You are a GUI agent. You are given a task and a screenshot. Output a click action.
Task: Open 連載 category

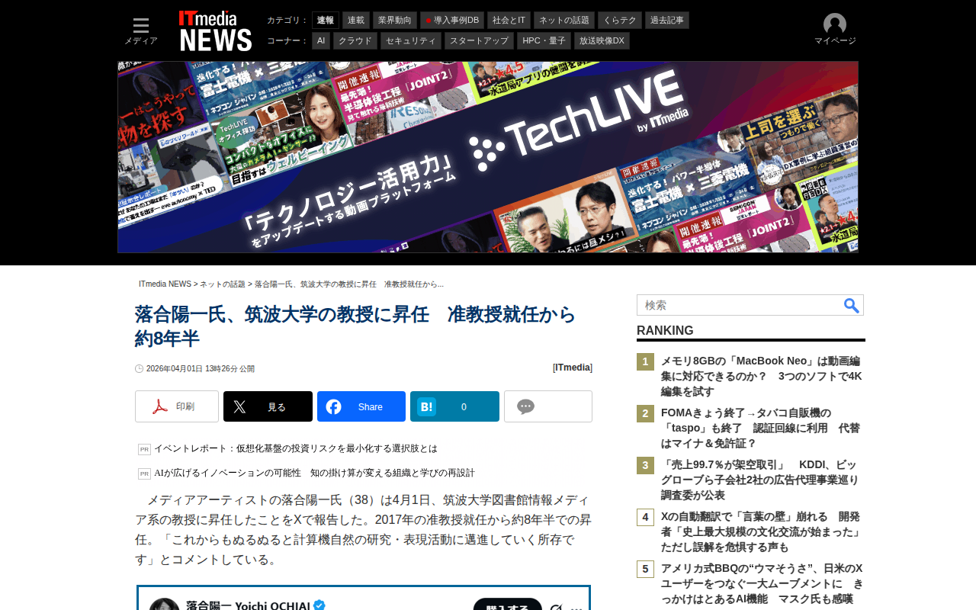click(x=356, y=20)
